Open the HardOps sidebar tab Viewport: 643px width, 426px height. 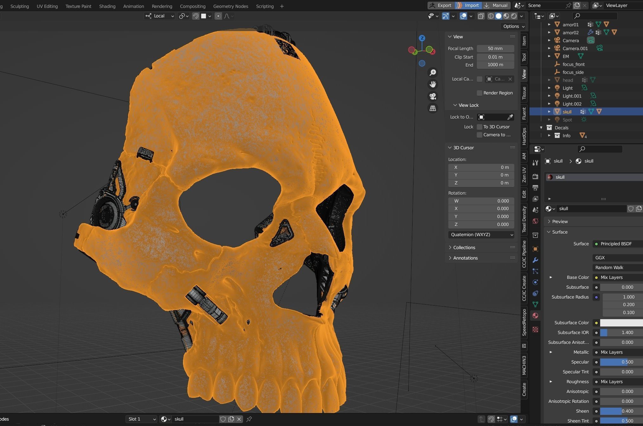tap(524, 136)
